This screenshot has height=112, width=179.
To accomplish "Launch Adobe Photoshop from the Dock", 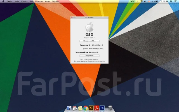I will 102,108.
